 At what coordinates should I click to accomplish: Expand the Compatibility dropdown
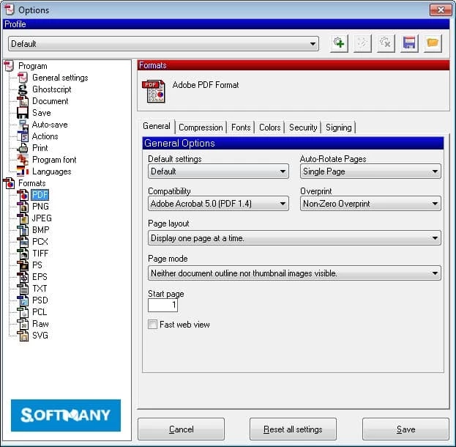pos(218,204)
